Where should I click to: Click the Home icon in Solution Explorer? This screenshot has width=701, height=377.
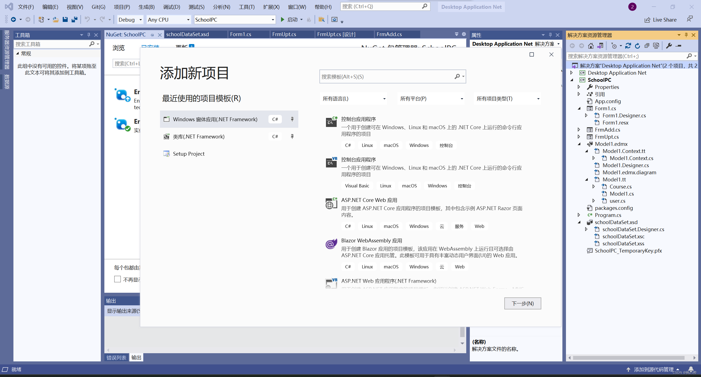point(591,46)
